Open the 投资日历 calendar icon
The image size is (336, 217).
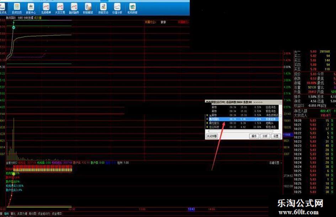[17, 7]
